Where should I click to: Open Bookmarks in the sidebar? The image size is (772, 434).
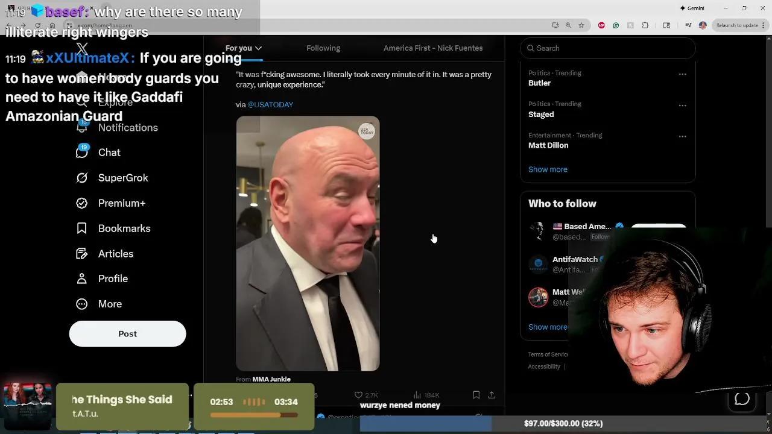113,228
